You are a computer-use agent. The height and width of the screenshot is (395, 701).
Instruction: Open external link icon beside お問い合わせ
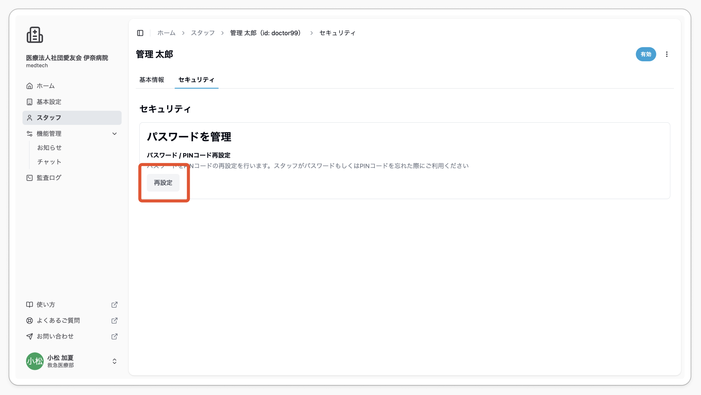click(x=114, y=336)
